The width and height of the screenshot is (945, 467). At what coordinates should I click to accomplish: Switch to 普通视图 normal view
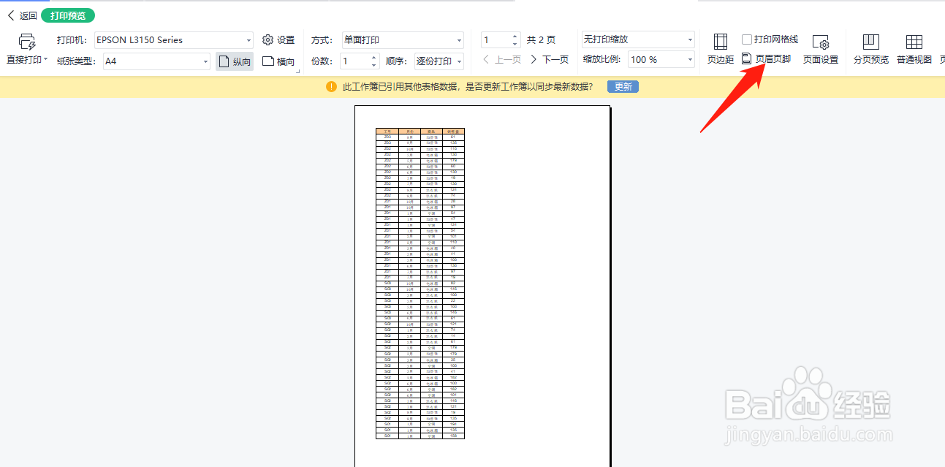tap(914, 49)
